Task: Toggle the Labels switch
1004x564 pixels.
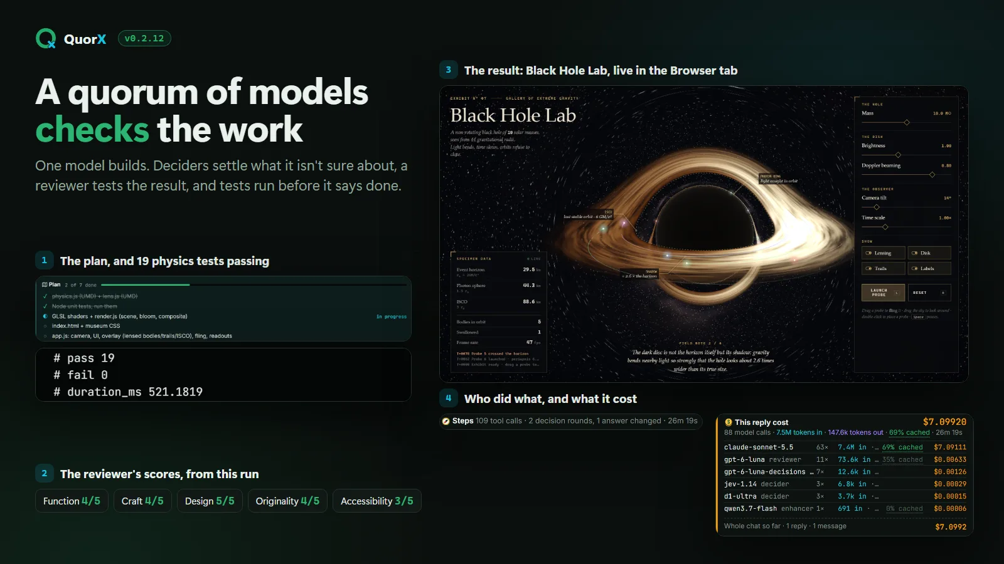Action: click(929, 268)
